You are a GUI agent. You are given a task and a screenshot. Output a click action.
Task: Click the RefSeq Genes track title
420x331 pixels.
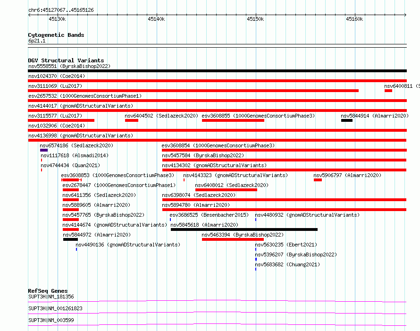[x=48, y=291]
